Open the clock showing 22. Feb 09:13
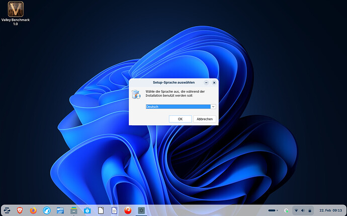Image resolution: width=347 pixels, height=216 pixels. pyautogui.click(x=330, y=209)
